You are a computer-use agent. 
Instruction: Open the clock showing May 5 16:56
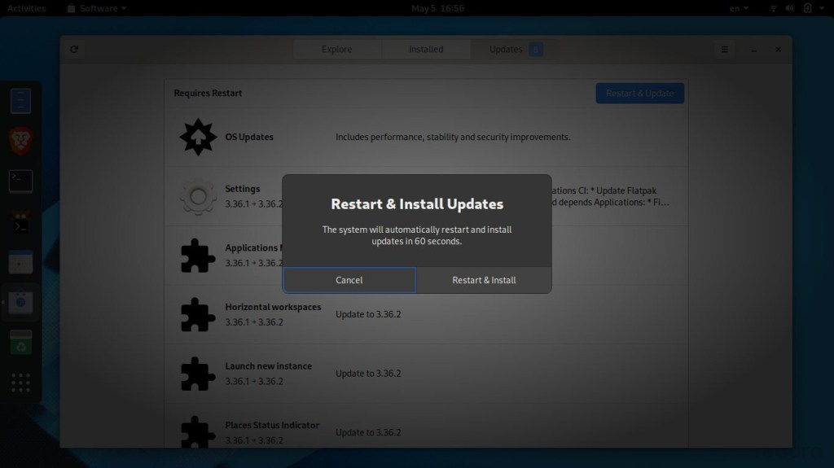coord(437,8)
